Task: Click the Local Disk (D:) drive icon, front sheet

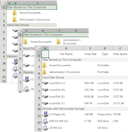Action: (45, 90)
